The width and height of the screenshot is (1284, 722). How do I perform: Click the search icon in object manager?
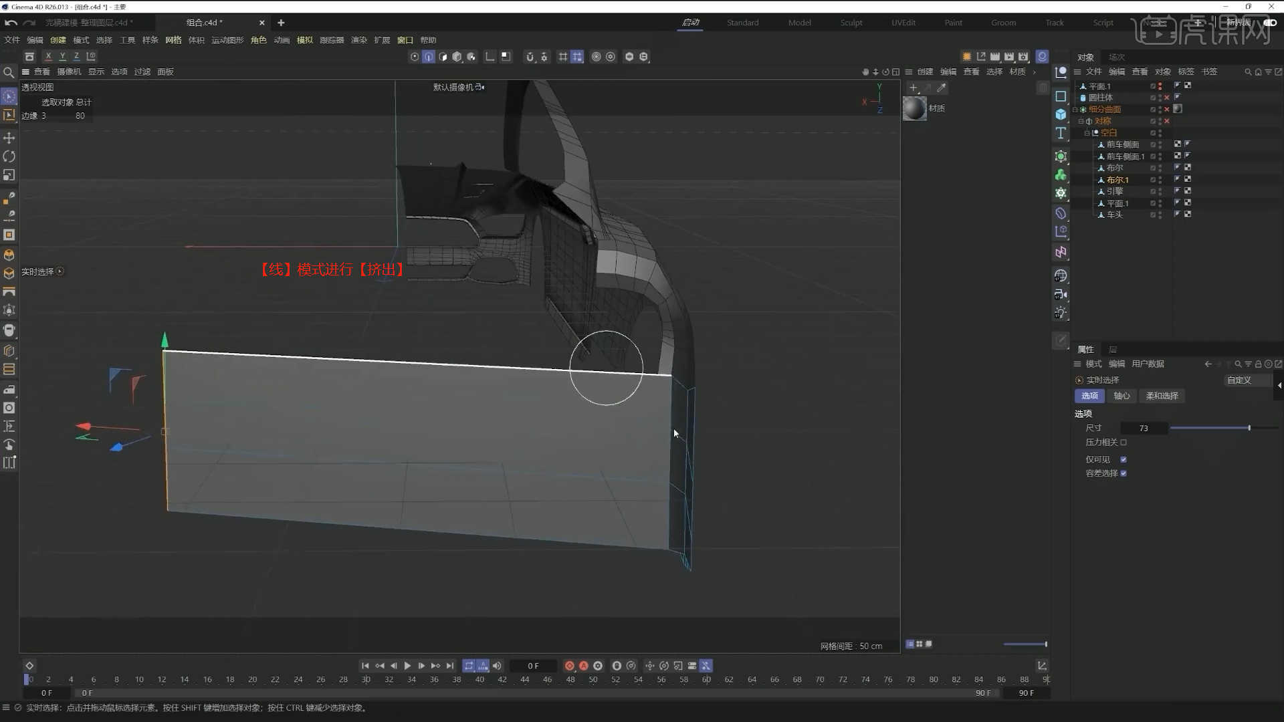(x=1248, y=72)
